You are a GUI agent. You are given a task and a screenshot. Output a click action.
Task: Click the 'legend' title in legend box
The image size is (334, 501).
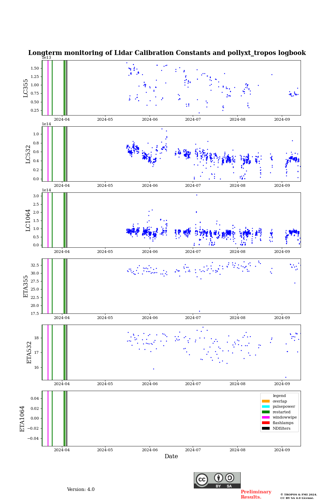(x=279, y=396)
